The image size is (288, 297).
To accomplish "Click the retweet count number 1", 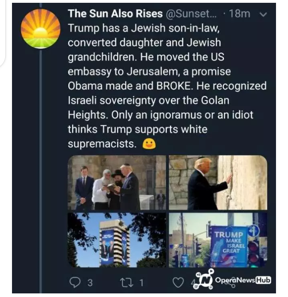I will pyautogui.click(x=141, y=283).
